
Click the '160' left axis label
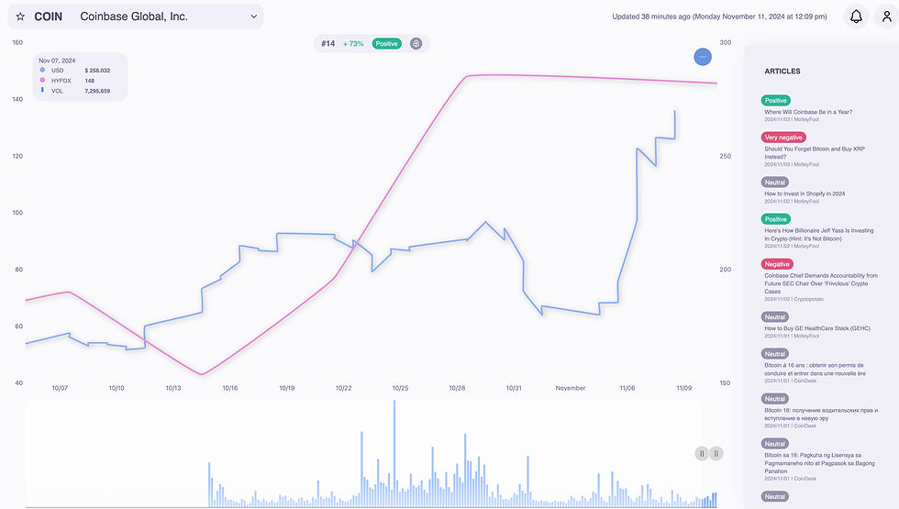17,42
